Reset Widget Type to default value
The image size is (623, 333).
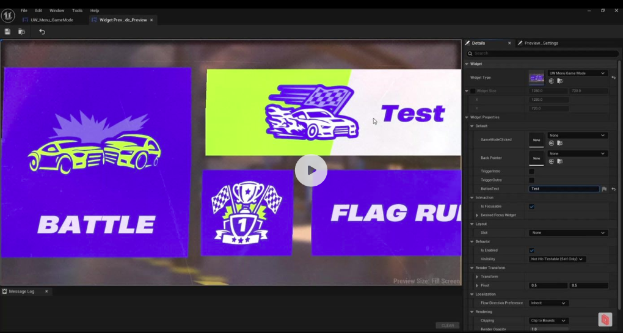pyautogui.click(x=613, y=78)
